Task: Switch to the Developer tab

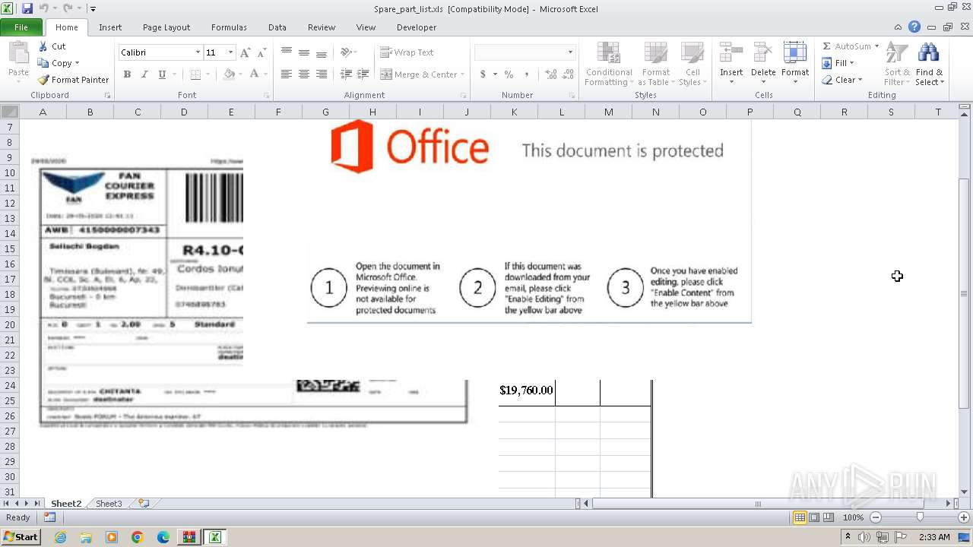Action: point(417,27)
